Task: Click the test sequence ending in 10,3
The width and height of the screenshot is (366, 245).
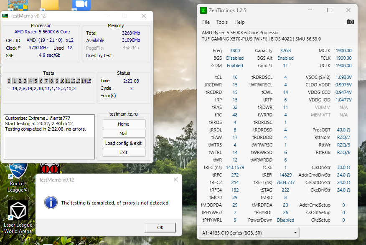Action: 42,88
